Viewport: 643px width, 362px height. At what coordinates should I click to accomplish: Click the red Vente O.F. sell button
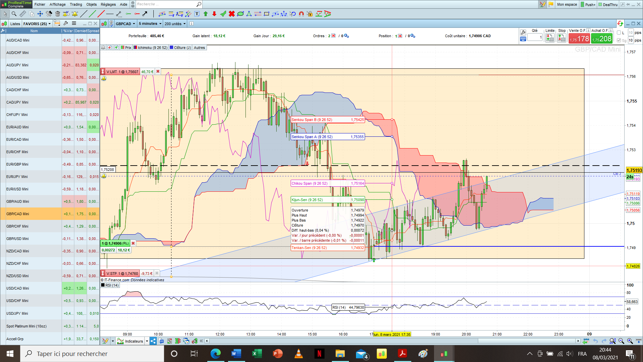[x=579, y=39]
